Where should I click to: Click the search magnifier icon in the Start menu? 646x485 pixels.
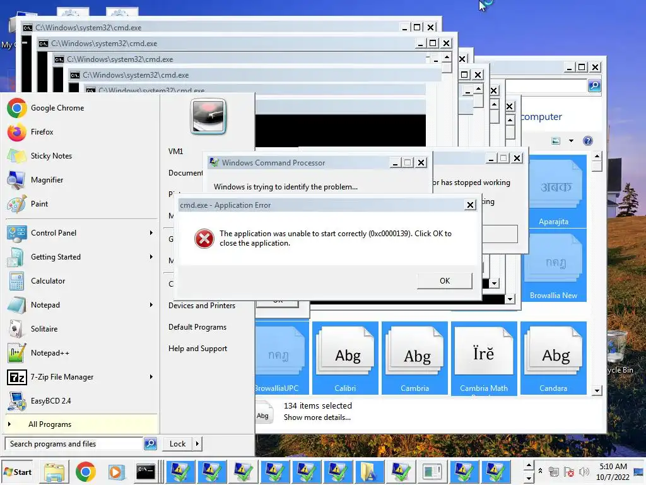150,444
